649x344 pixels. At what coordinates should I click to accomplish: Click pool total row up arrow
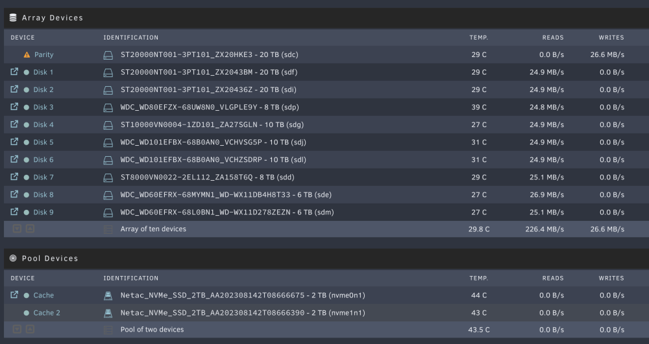pos(31,329)
